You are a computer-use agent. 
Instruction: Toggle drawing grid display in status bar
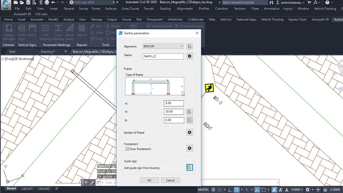pyautogui.click(x=213, y=190)
